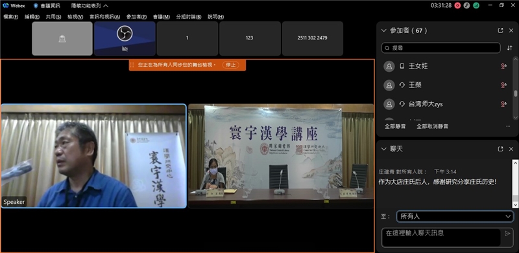This screenshot has height=253, width=519.
Task: Click the chat panel vertical scrollbar
Action: pyautogui.click(x=515, y=184)
